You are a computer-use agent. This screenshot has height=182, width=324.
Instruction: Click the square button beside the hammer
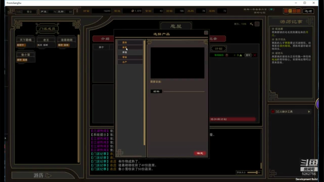pos(257,24)
